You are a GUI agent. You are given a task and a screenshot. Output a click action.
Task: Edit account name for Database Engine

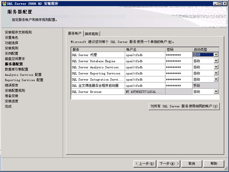145,61
